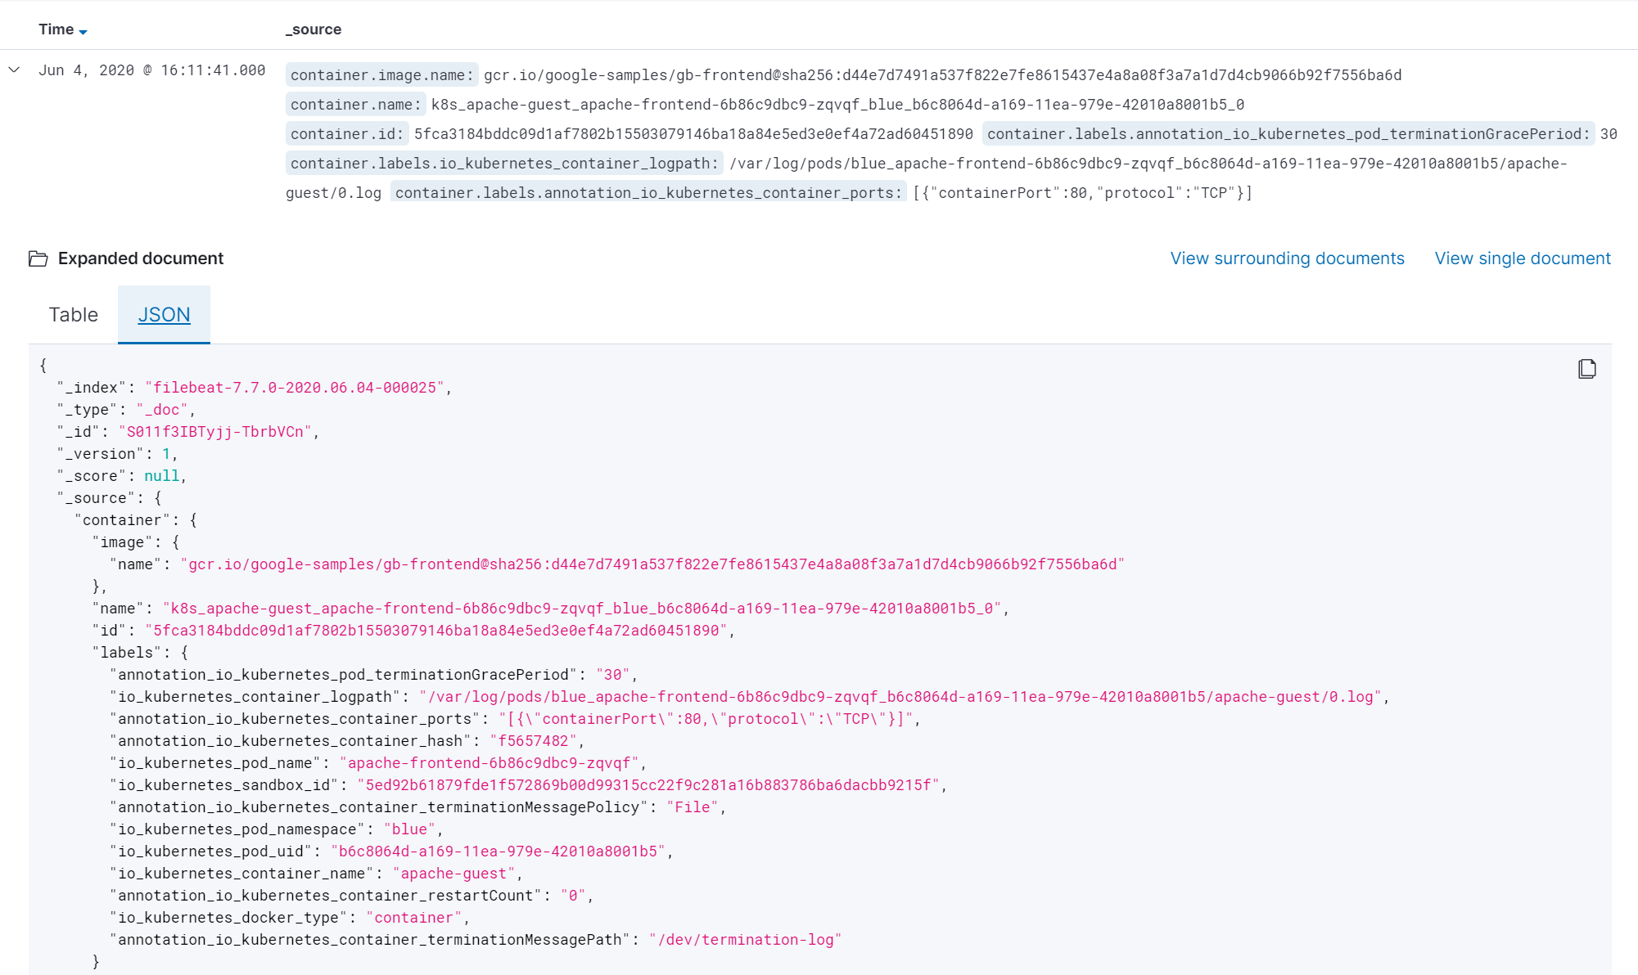Click the Time column header label
This screenshot has height=975, width=1638.
tap(56, 29)
